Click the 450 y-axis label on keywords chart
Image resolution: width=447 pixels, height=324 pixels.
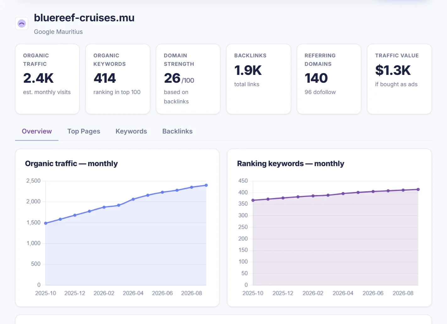[243, 181]
